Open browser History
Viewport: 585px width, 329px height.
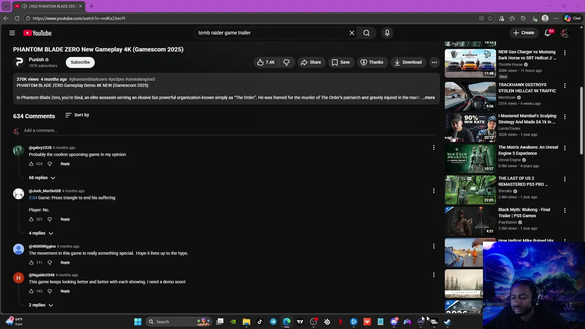click(x=523, y=18)
